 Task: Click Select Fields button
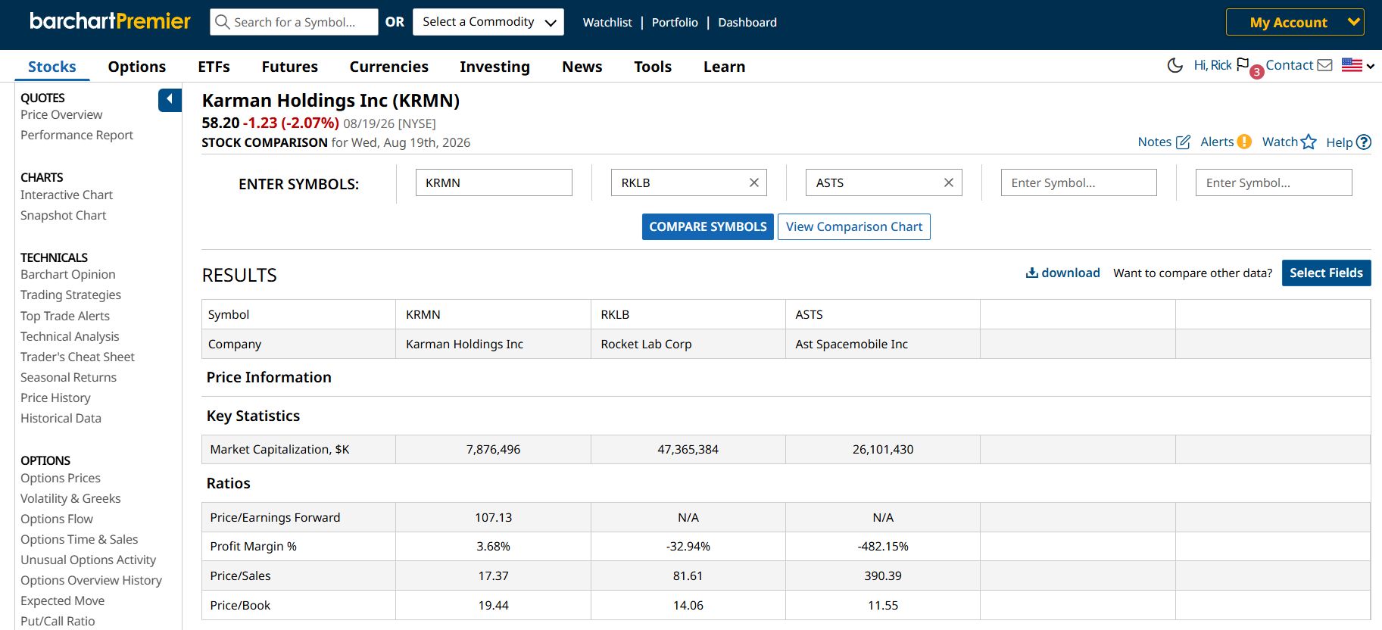(1326, 273)
